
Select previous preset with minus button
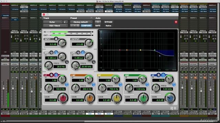[x=72, y=26]
